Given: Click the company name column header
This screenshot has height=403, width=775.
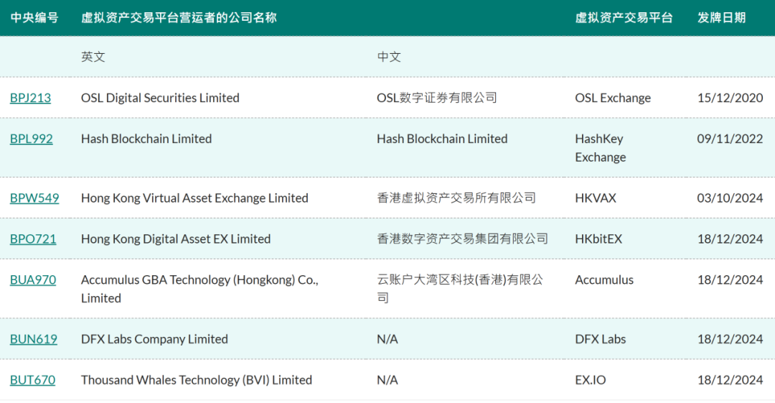Looking at the screenshot, I should 179,17.
